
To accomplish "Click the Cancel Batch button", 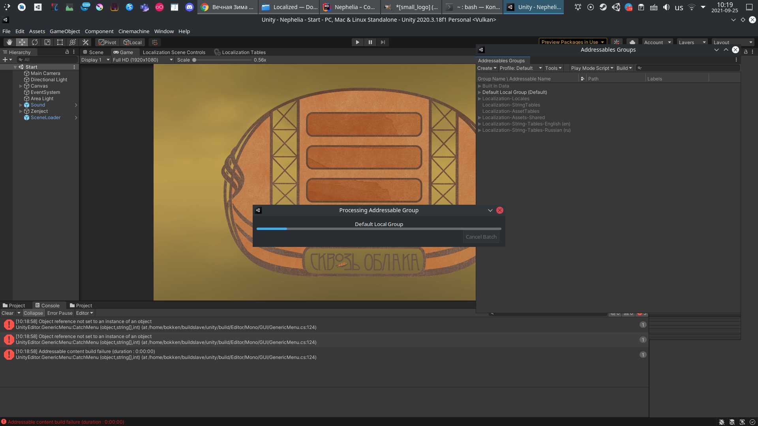I will pos(481,237).
